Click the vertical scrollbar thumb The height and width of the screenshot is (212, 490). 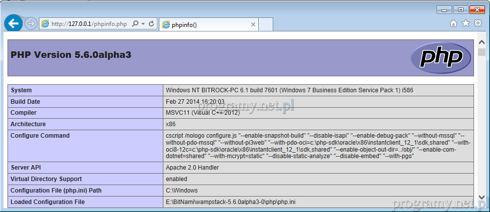pyautogui.click(x=482, y=52)
